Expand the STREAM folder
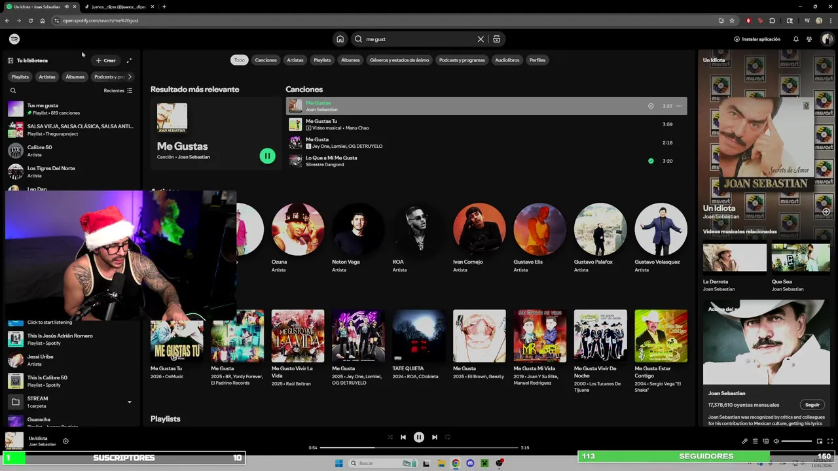Screen dimensions: 838x471 [x=129, y=402]
